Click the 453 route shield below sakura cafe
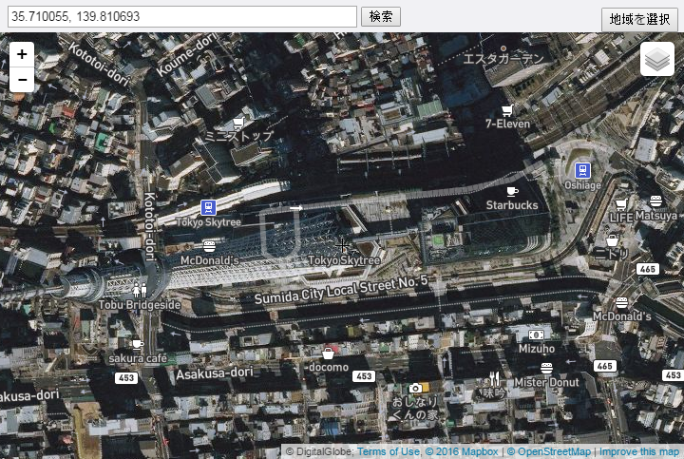 pyautogui.click(x=126, y=378)
